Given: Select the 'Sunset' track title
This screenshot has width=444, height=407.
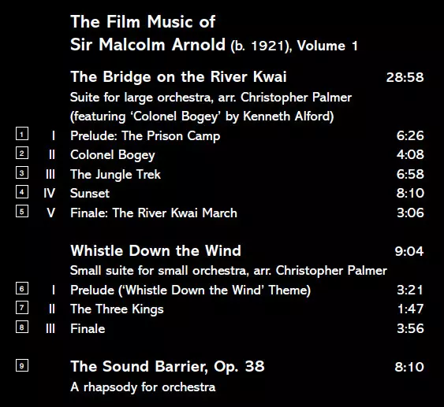Looking at the screenshot, I should pos(89,194).
